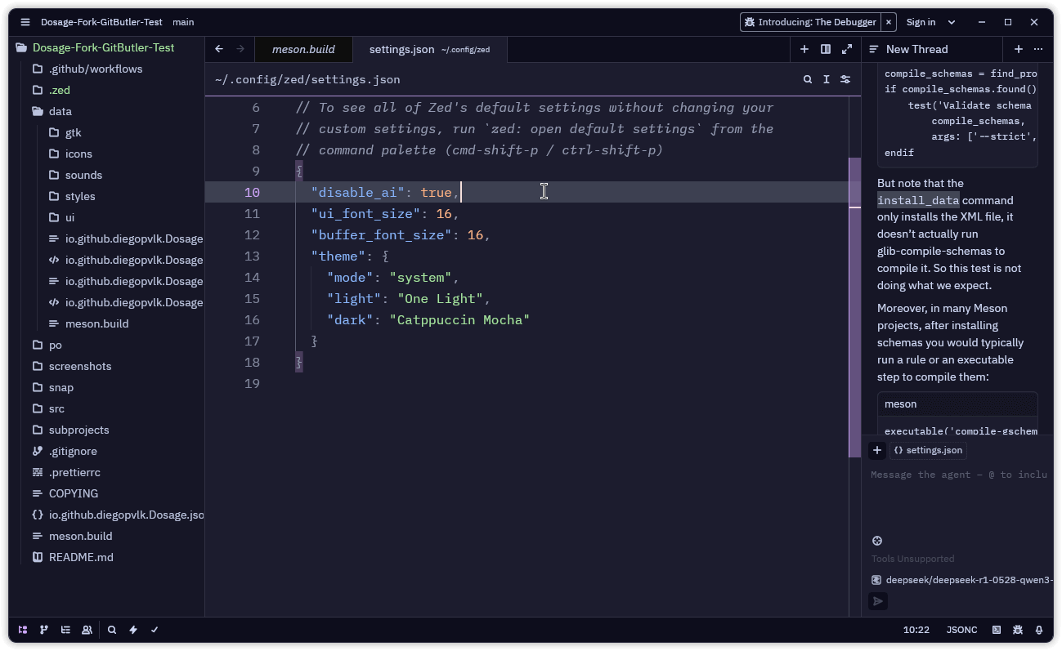Open editor controls sliders icon

point(845,79)
